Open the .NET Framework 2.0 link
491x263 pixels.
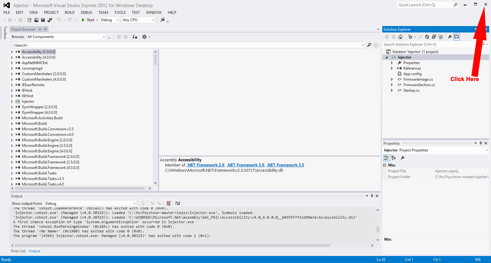206,165
